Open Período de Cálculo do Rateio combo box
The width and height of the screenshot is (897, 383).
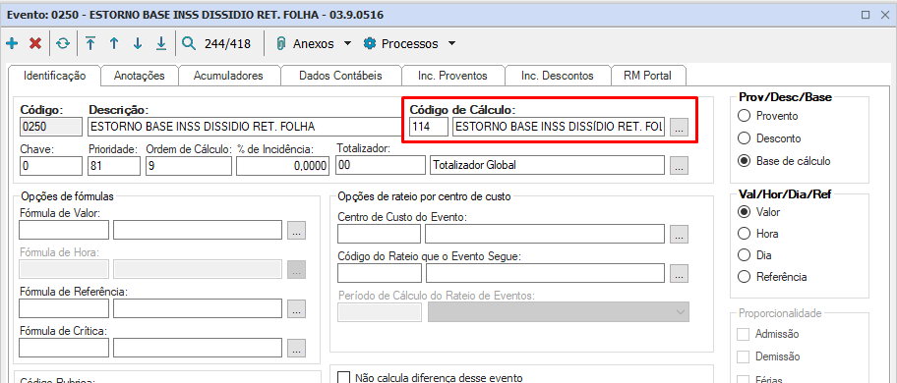(559, 312)
